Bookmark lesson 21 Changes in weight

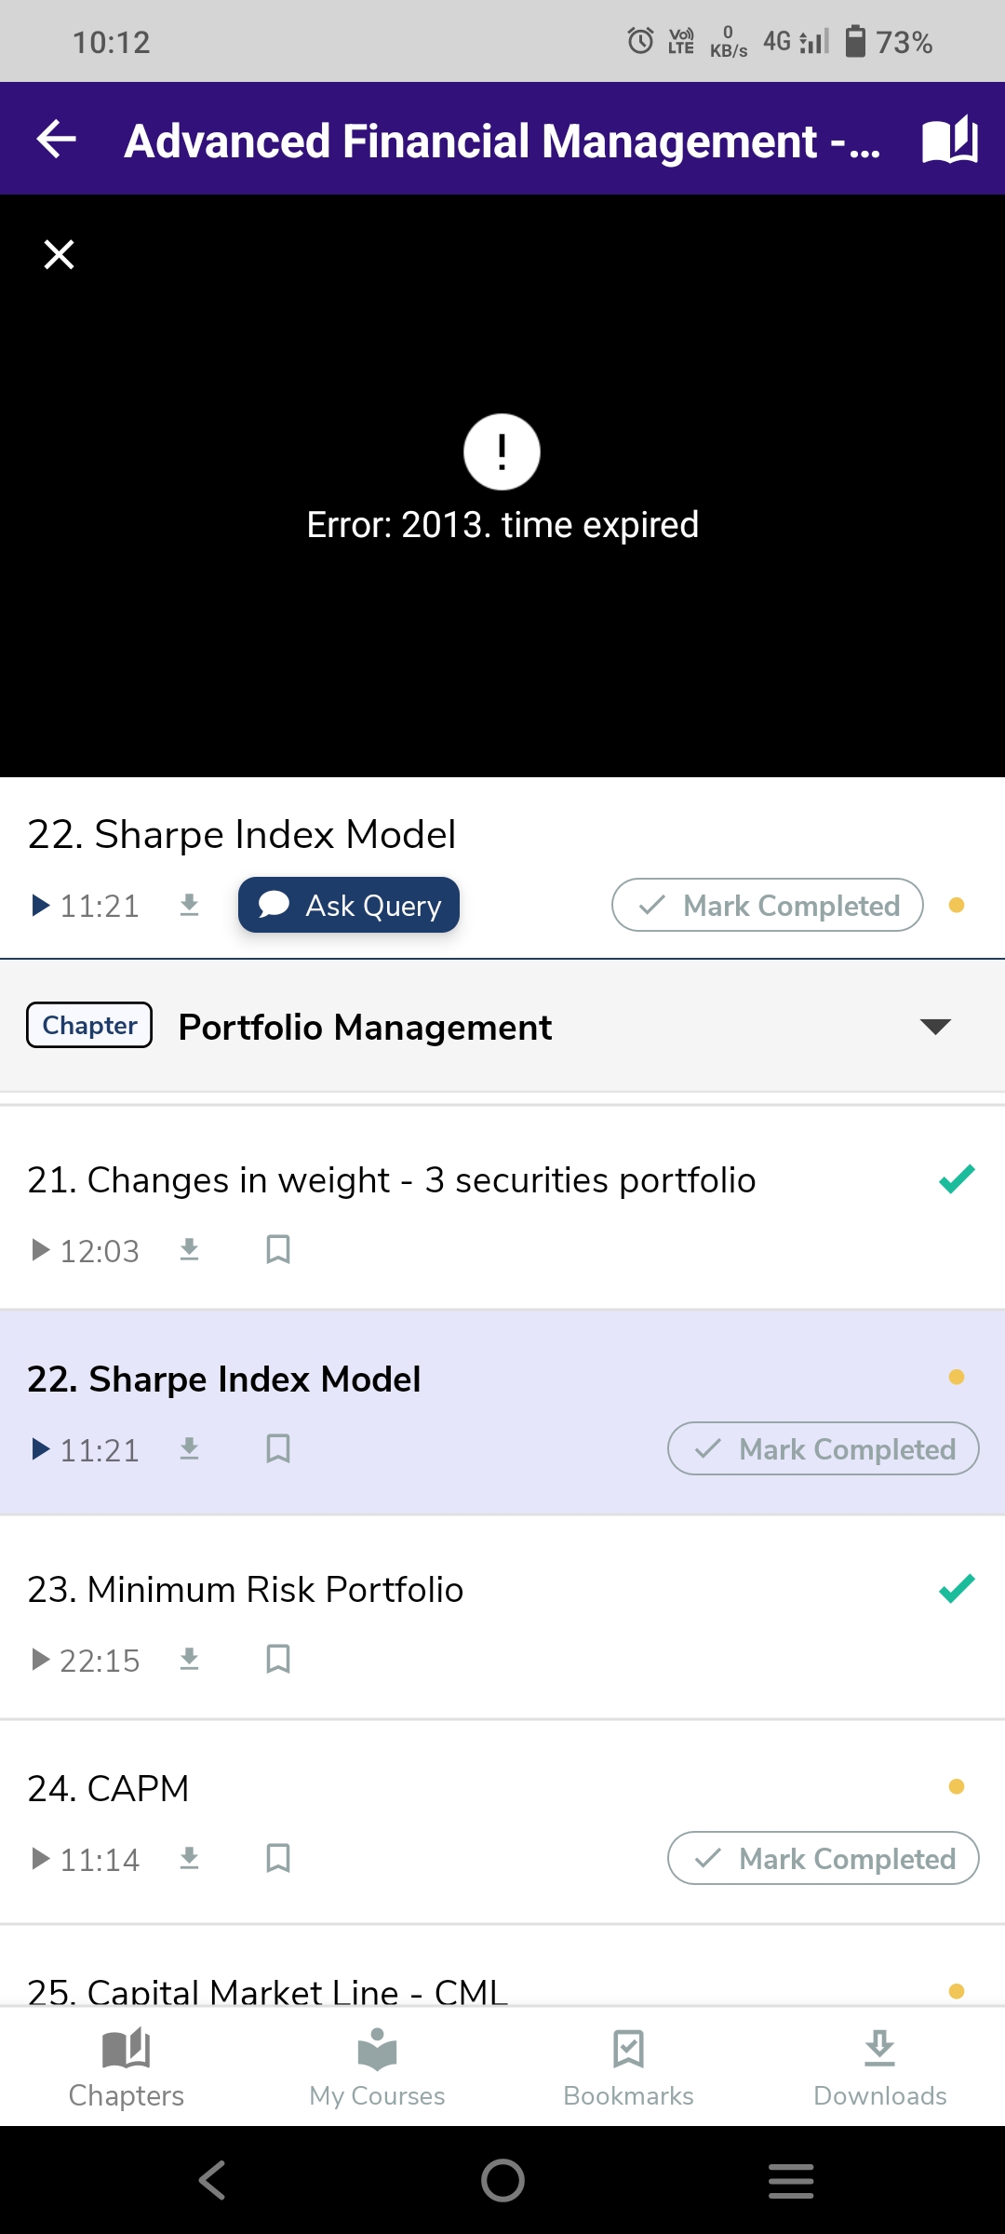278,1249
